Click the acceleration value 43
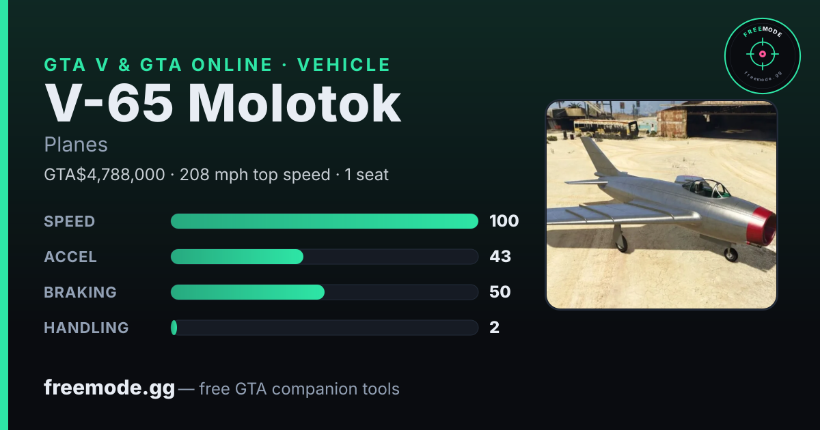 500,257
